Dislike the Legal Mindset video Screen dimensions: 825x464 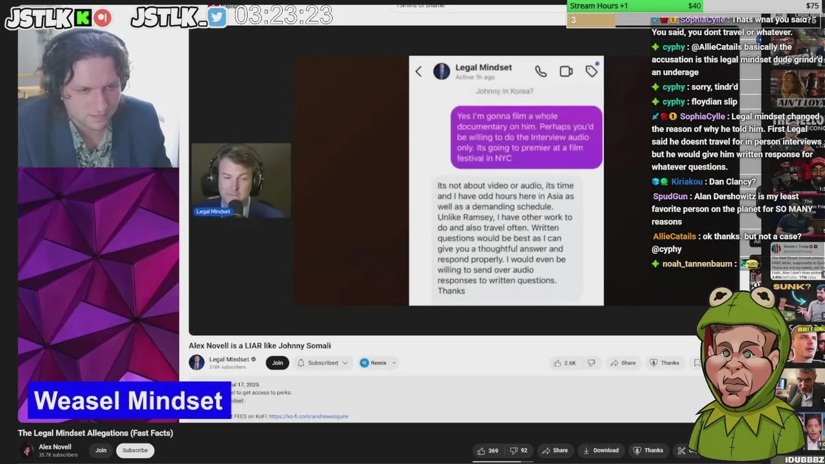point(591,363)
